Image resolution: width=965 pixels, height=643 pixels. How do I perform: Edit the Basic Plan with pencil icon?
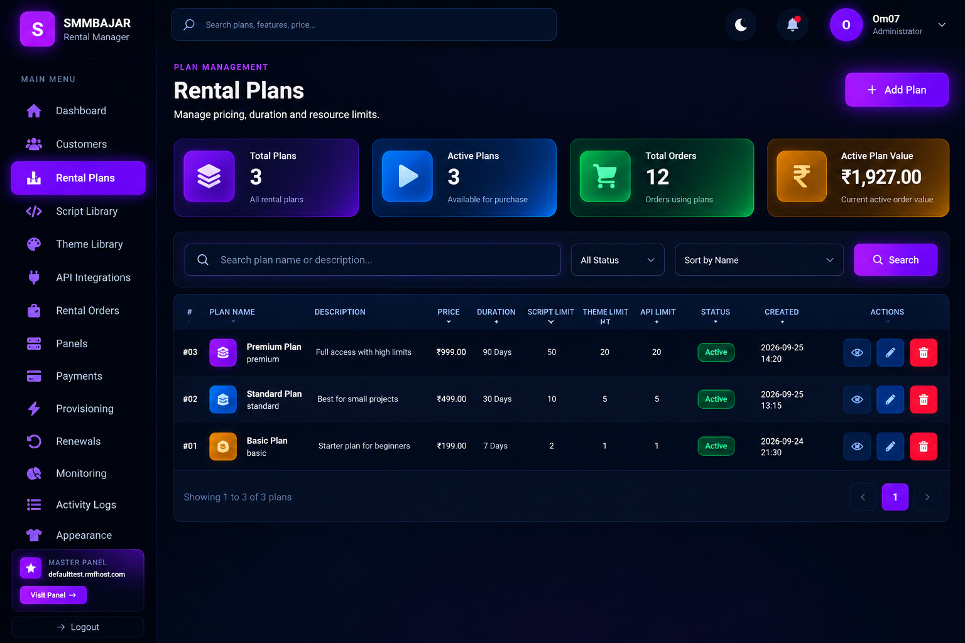point(890,446)
